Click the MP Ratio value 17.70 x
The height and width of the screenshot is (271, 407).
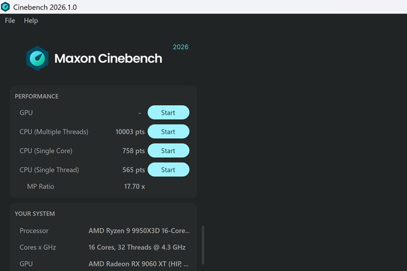click(134, 186)
